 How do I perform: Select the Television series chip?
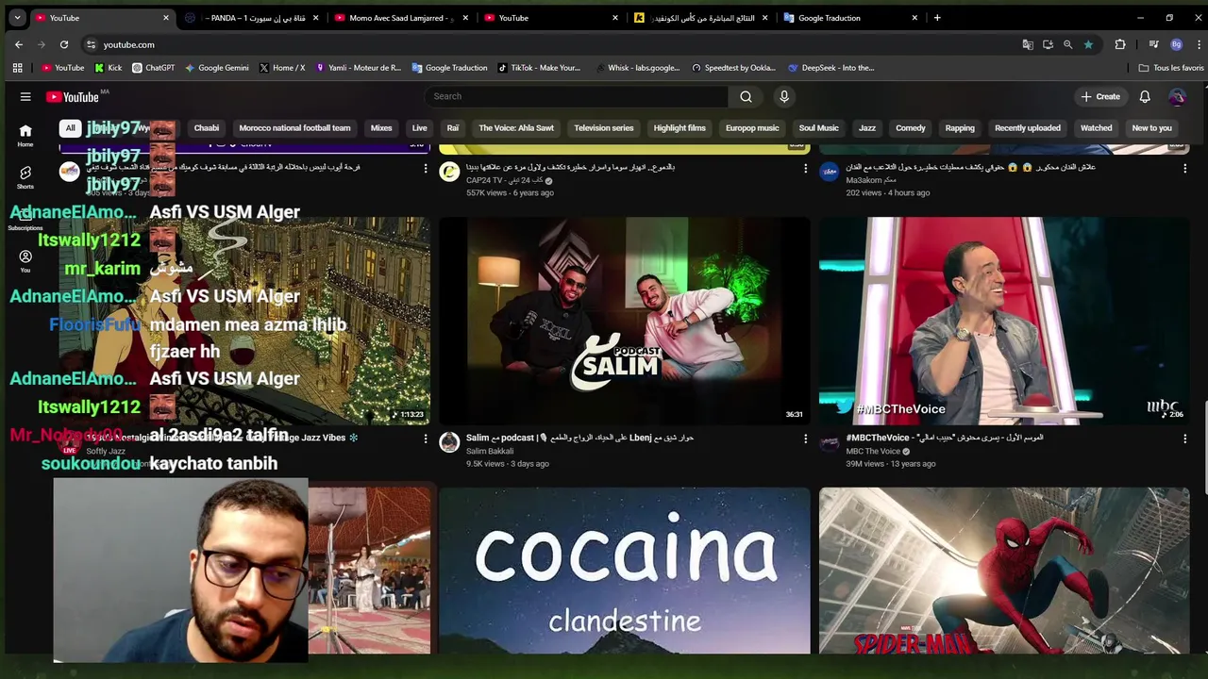604,128
